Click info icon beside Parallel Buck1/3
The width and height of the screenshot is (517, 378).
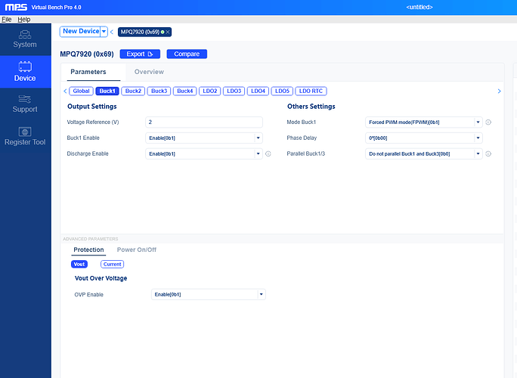(x=488, y=153)
